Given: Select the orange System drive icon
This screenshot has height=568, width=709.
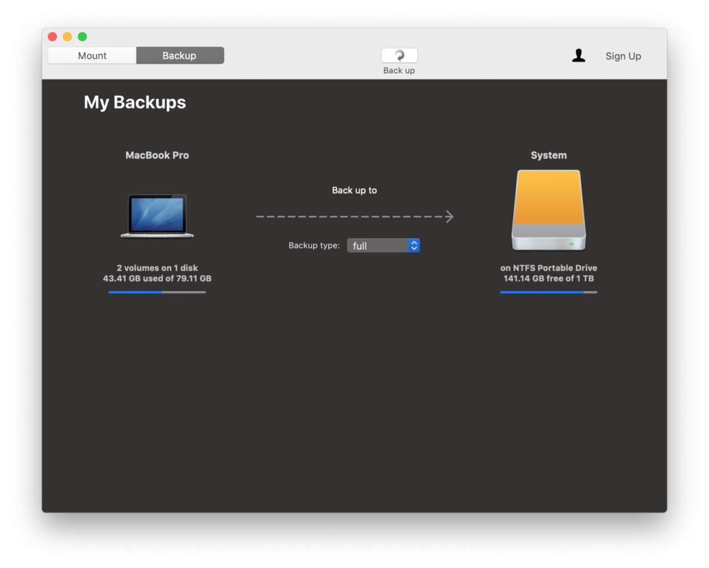Looking at the screenshot, I should [548, 210].
